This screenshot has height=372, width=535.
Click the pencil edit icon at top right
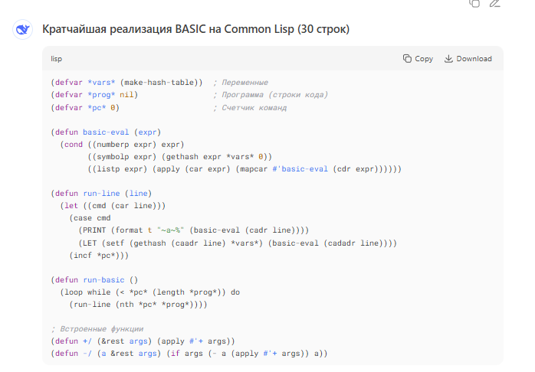pos(494,3)
